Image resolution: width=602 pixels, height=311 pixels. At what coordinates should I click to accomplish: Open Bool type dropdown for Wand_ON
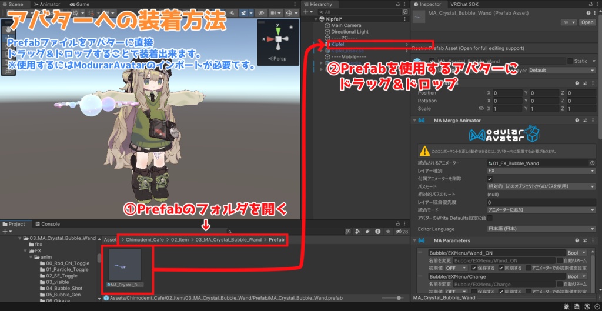(577, 253)
